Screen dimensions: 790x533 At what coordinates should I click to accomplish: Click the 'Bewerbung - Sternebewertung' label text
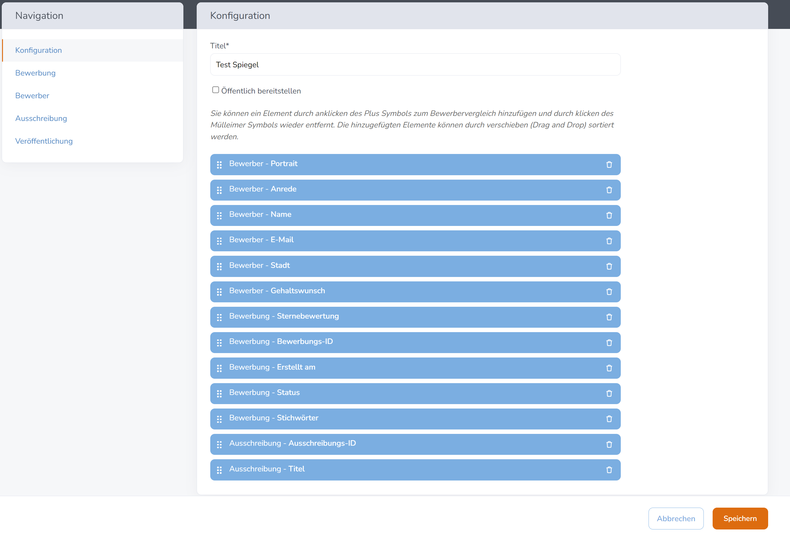pyautogui.click(x=284, y=316)
